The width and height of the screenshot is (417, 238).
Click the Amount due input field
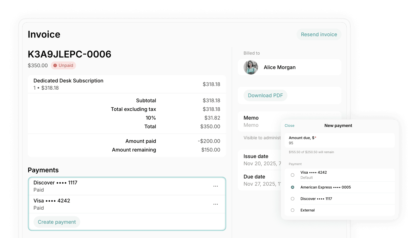point(340,143)
